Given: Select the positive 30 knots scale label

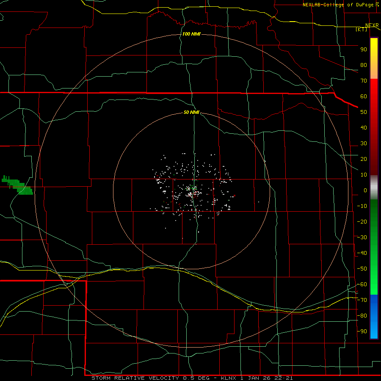Looking at the screenshot, I should click(364, 144).
